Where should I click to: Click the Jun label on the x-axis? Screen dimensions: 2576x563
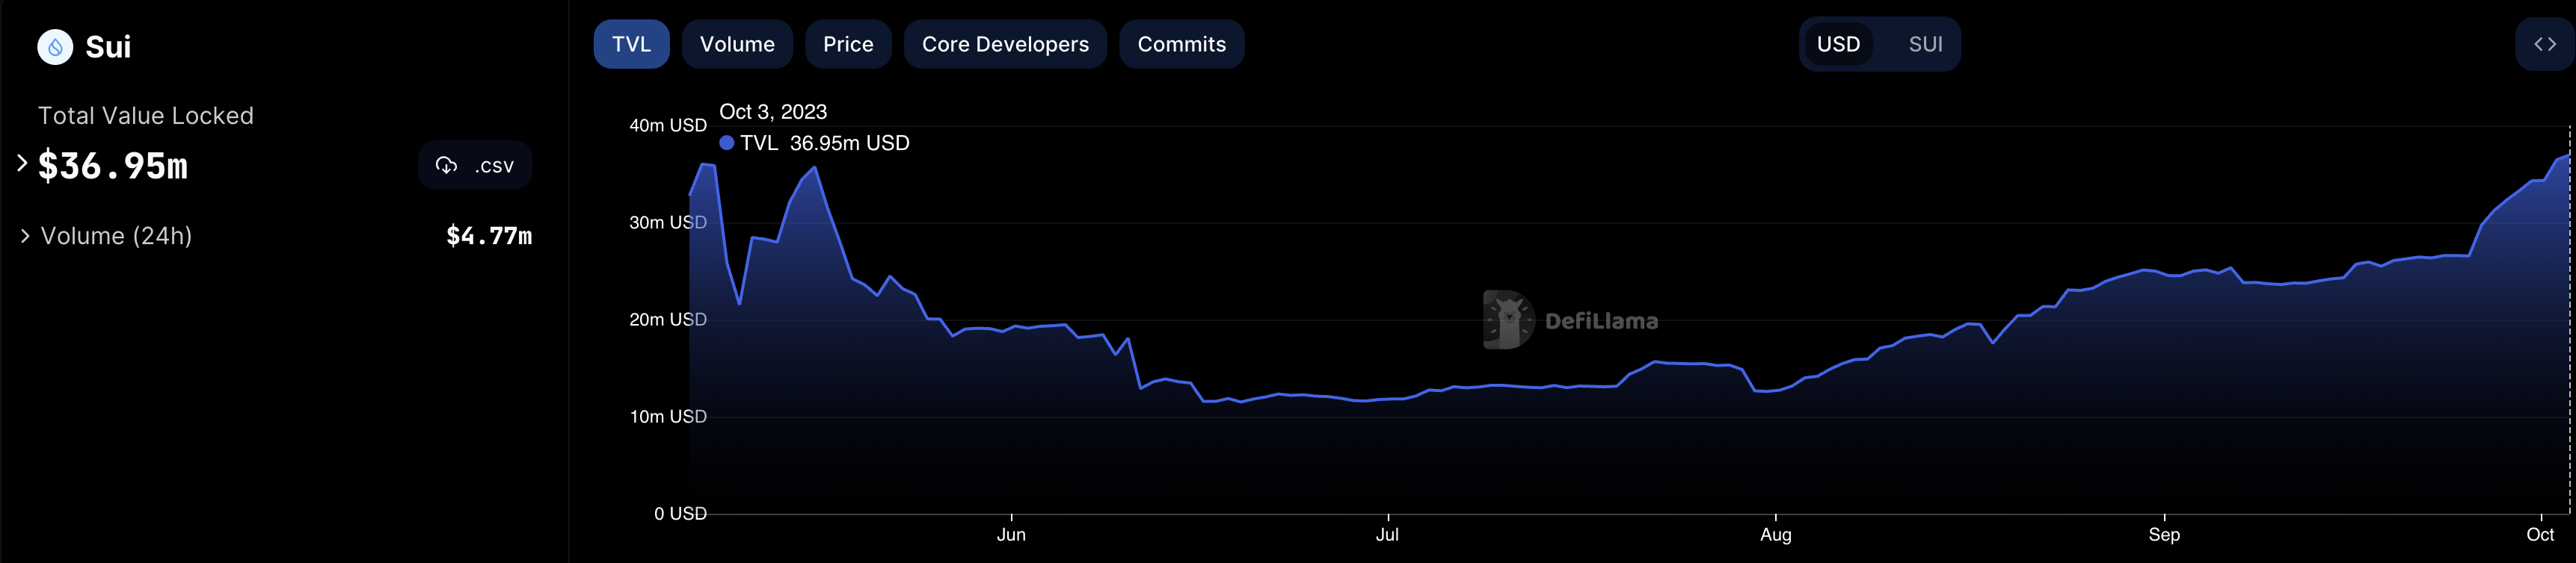coord(1011,534)
